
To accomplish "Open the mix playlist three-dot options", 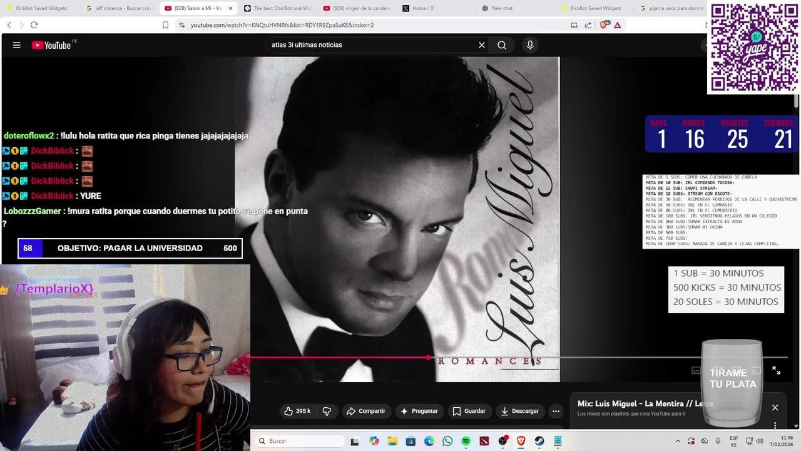I will [775, 424].
